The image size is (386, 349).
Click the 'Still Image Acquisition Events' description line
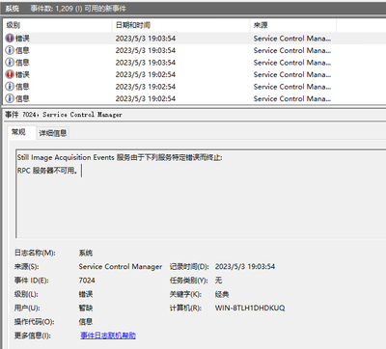[x=120, y=157]
